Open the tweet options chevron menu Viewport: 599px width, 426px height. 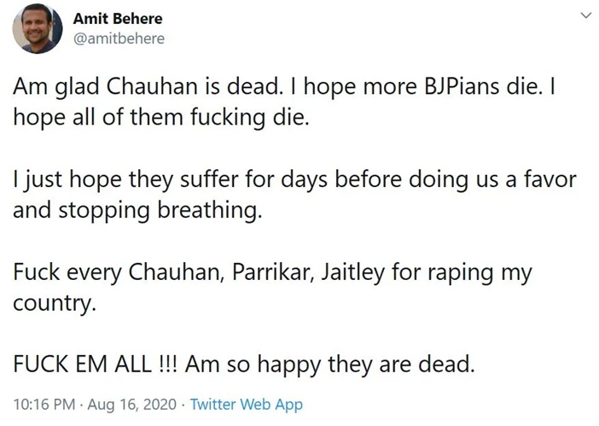click(585, 16)
